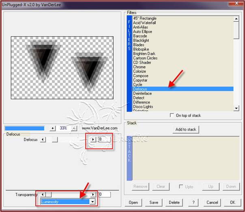245x212 pixels.
Task: Click the zoom in plus button
Action: tap(52, 128)
